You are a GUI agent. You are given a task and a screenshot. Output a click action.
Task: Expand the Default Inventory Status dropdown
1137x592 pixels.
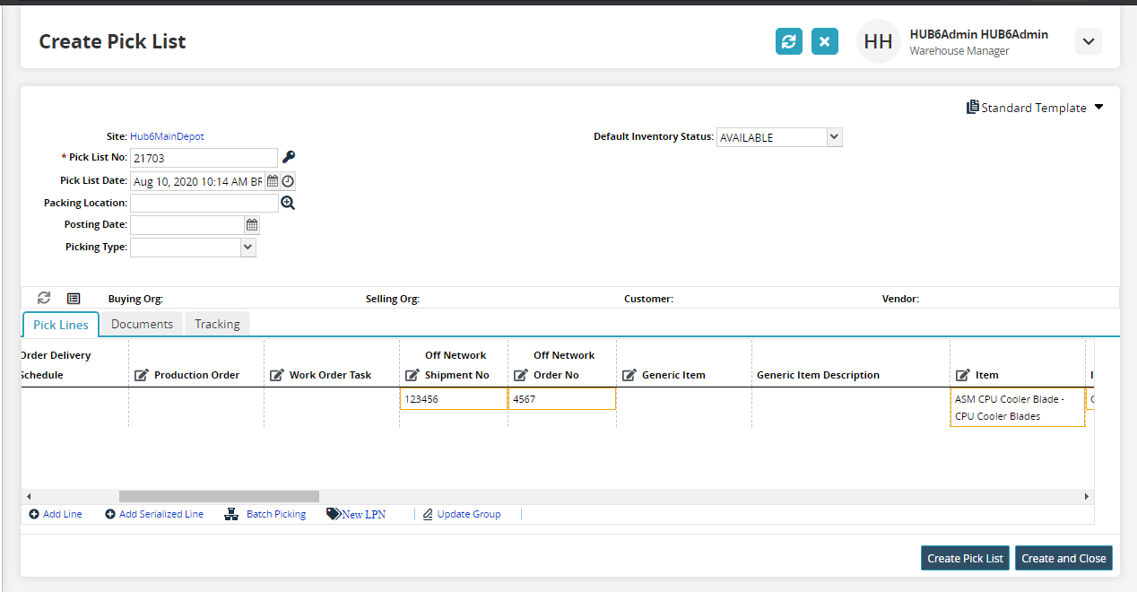pyautogui.click(x=834, y=137)
